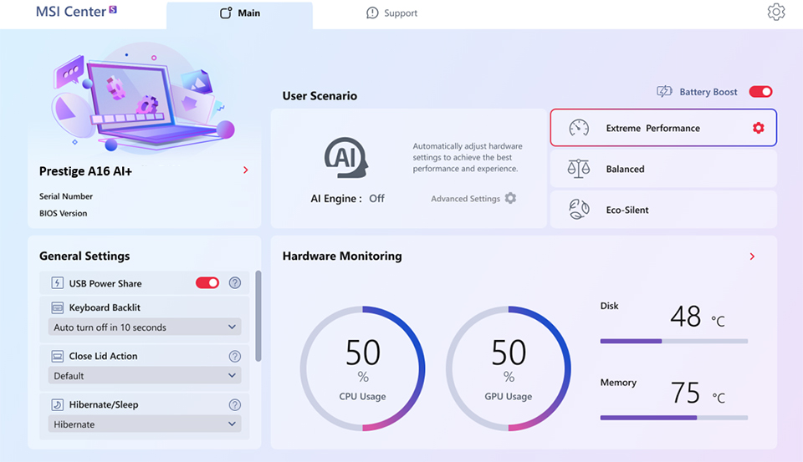Expand Hardware Monitoring with red arrow
Screen dimensions: 803x462
click(752, 256)
